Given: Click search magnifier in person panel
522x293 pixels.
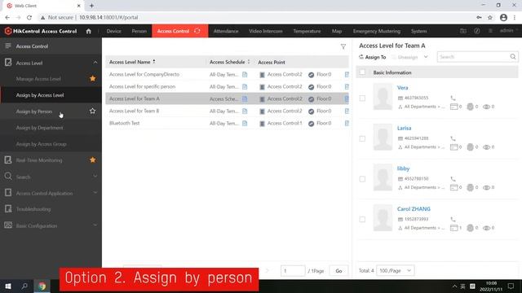Looking at the screenshot, I should (x=513, y=57).
